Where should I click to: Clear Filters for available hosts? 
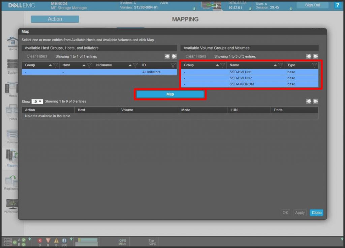pos(37,56)
